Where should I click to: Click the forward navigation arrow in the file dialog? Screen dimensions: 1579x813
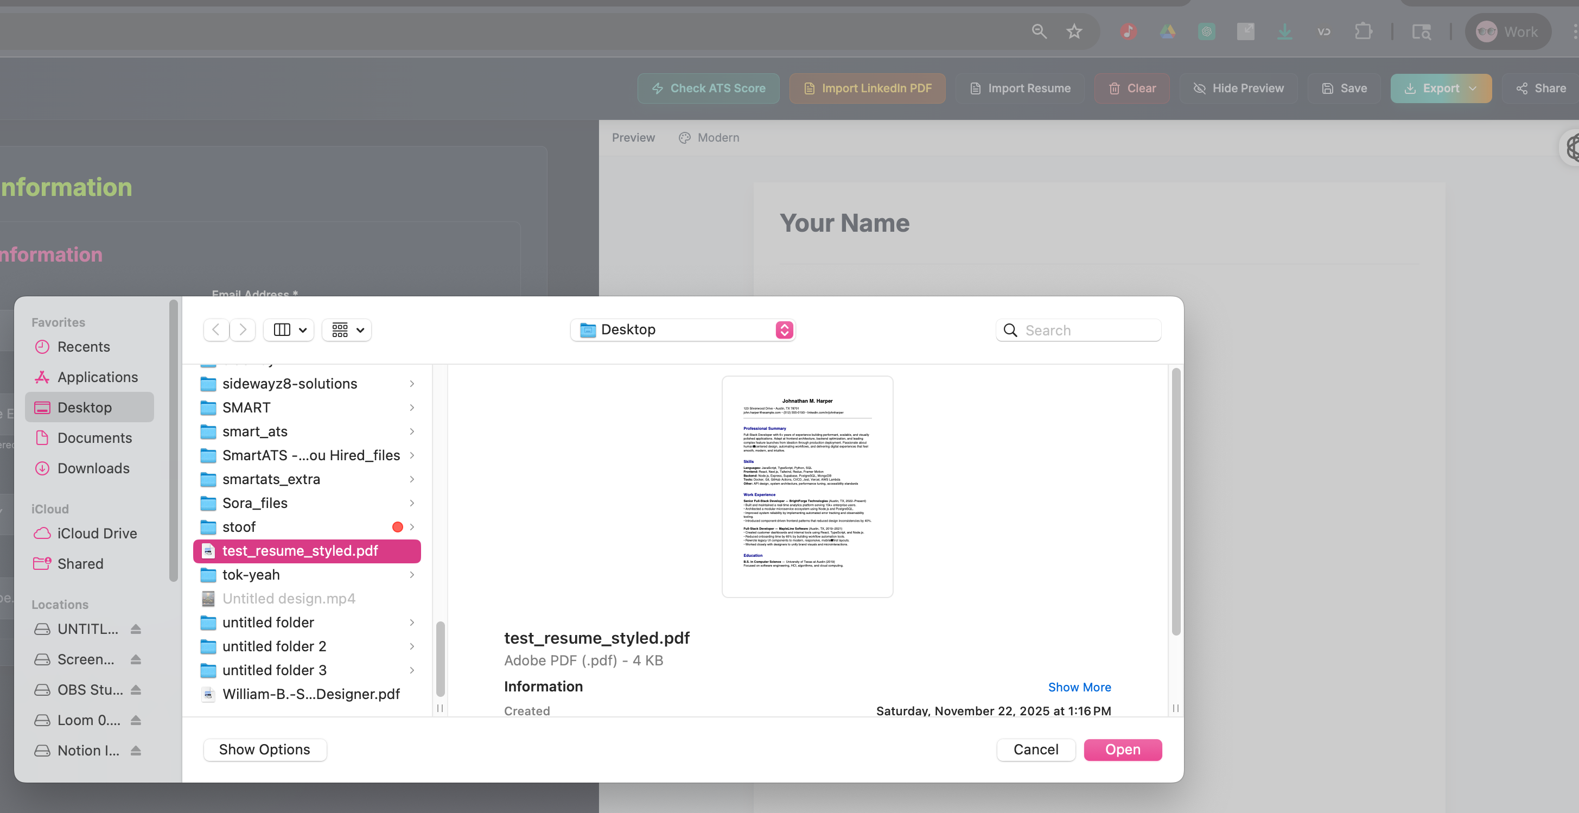pos(243,329)
